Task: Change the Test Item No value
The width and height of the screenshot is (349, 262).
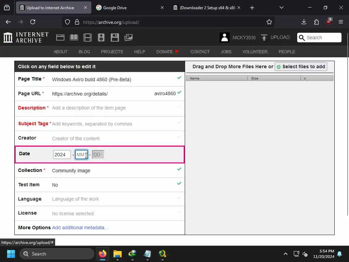Action: 55,185
